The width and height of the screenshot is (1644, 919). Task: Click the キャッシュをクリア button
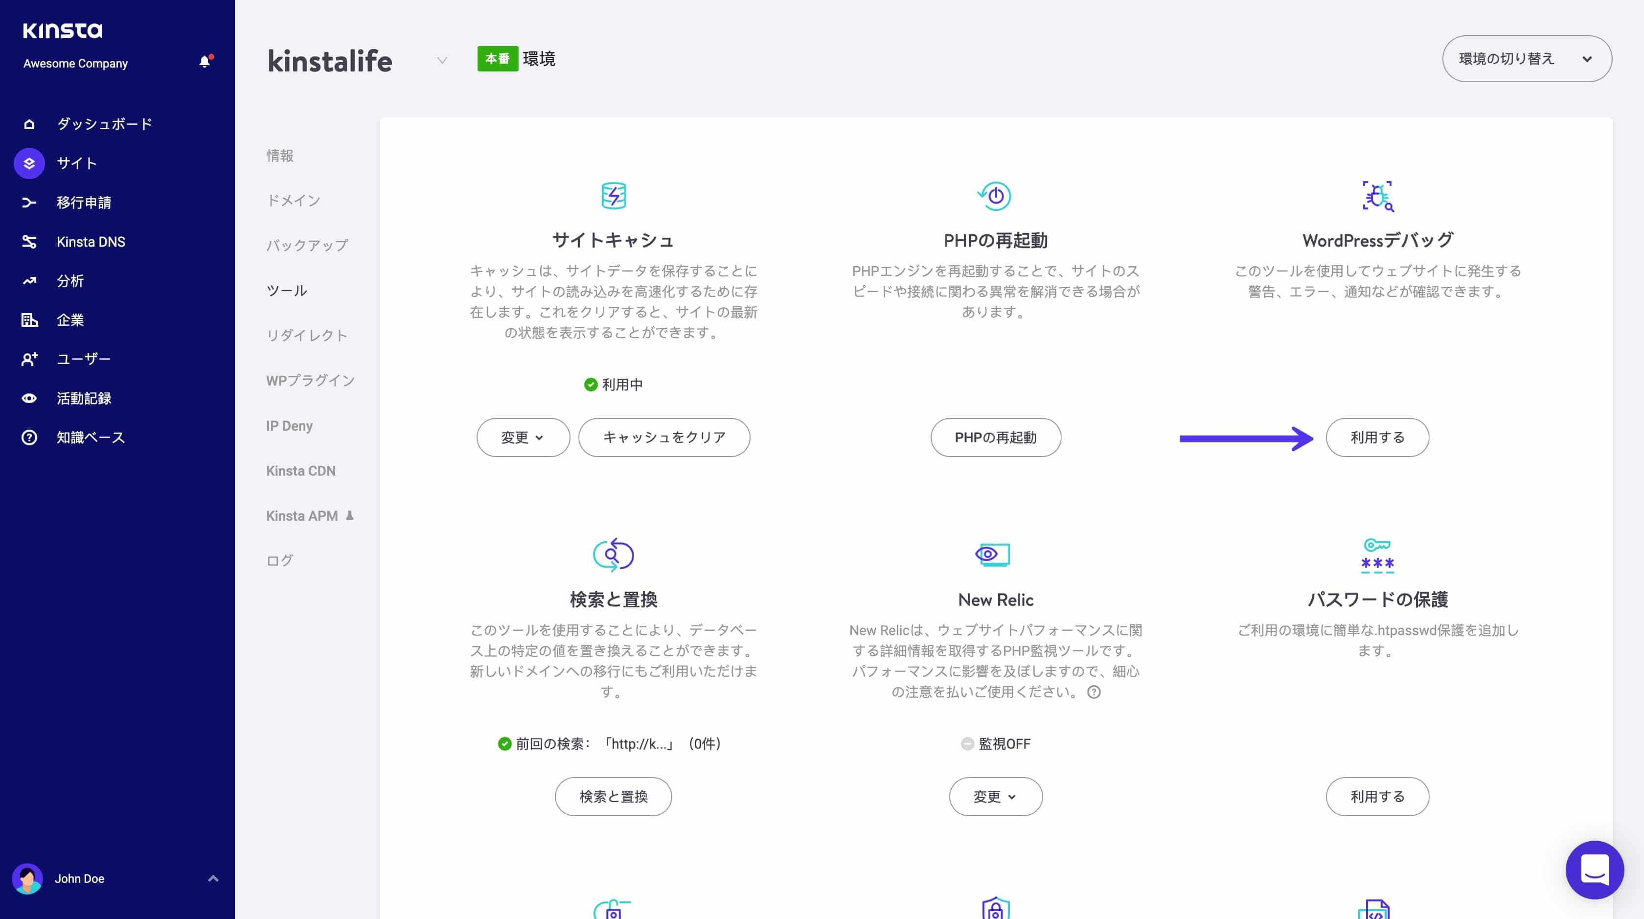[x=664, y=437]
